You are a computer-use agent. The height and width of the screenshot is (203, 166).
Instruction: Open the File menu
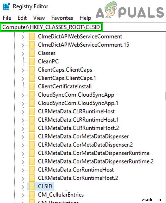tap(7, 18)
